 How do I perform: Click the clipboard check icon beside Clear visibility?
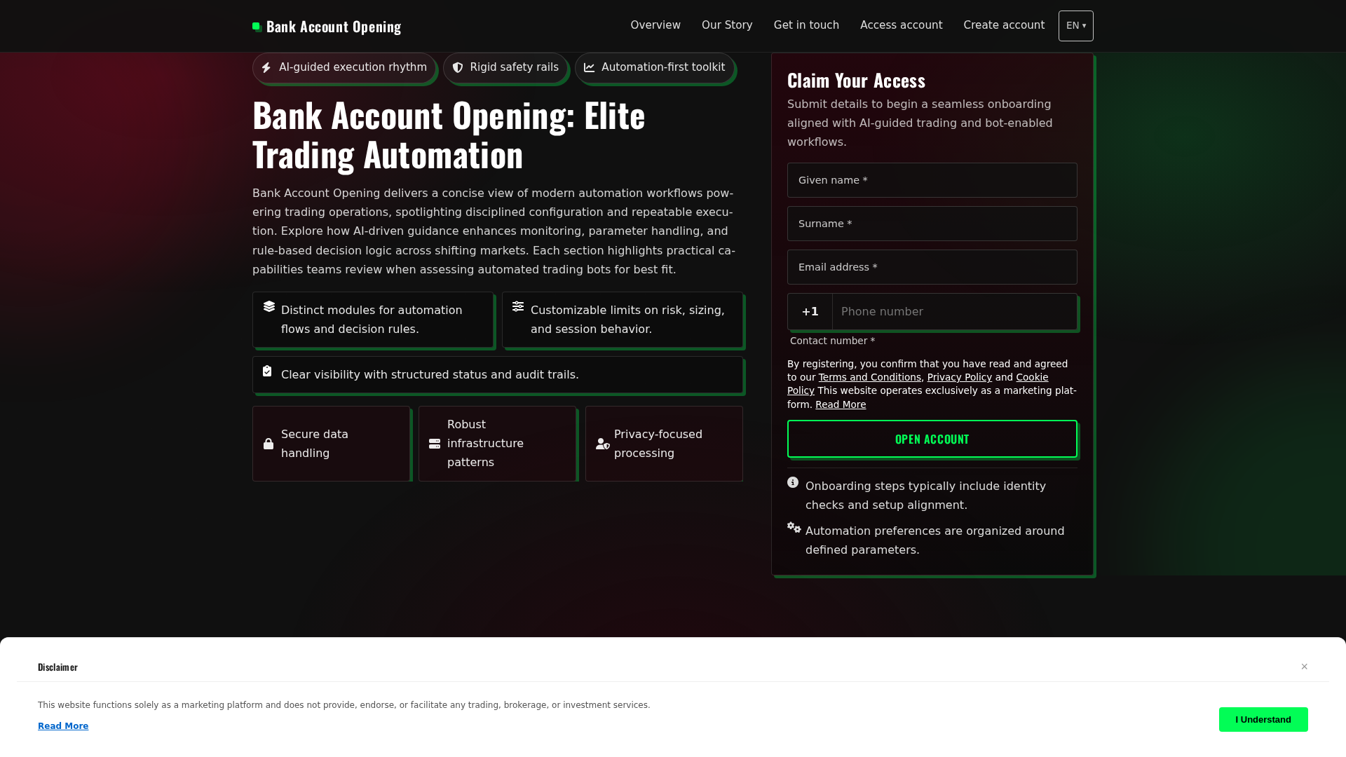[x=267, y=371]
